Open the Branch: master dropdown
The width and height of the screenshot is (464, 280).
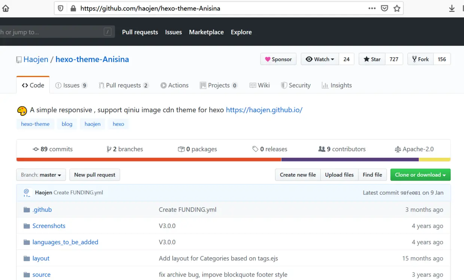[x=41, y=175]
